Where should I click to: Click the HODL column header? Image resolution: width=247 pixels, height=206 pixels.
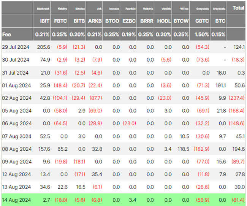(x=164, y=21)
